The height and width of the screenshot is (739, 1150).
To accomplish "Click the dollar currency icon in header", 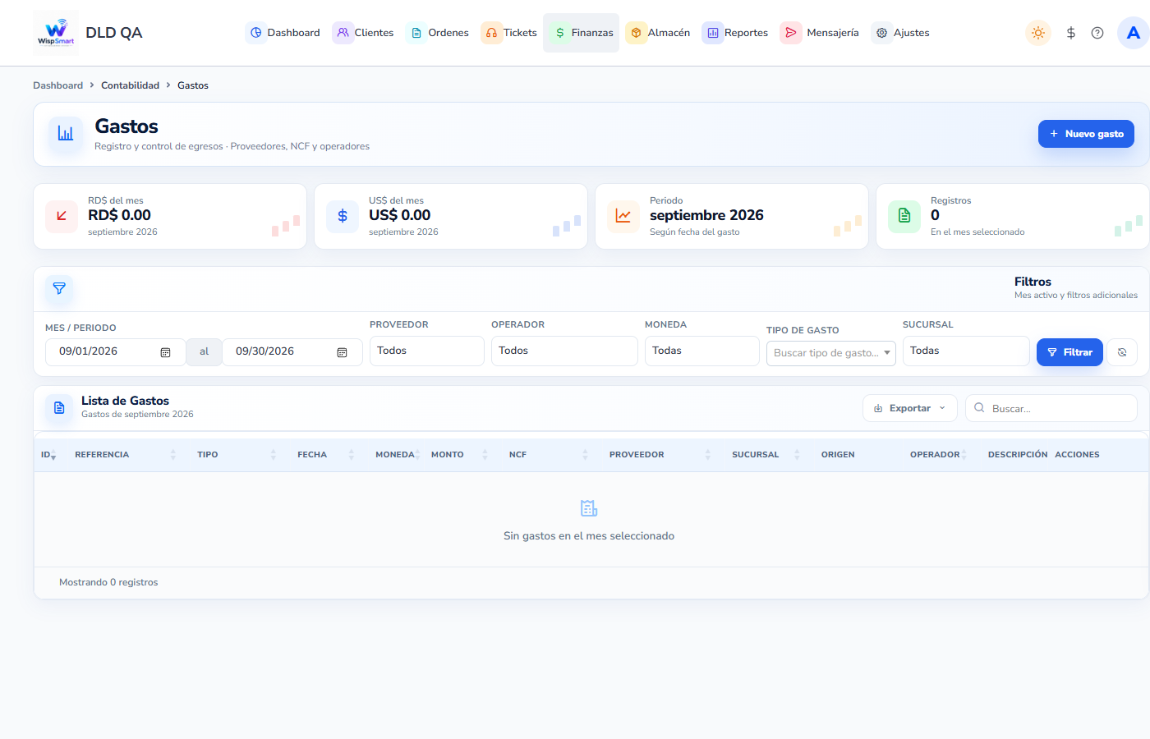I will pyautogui.click(x=1070, y=33).
